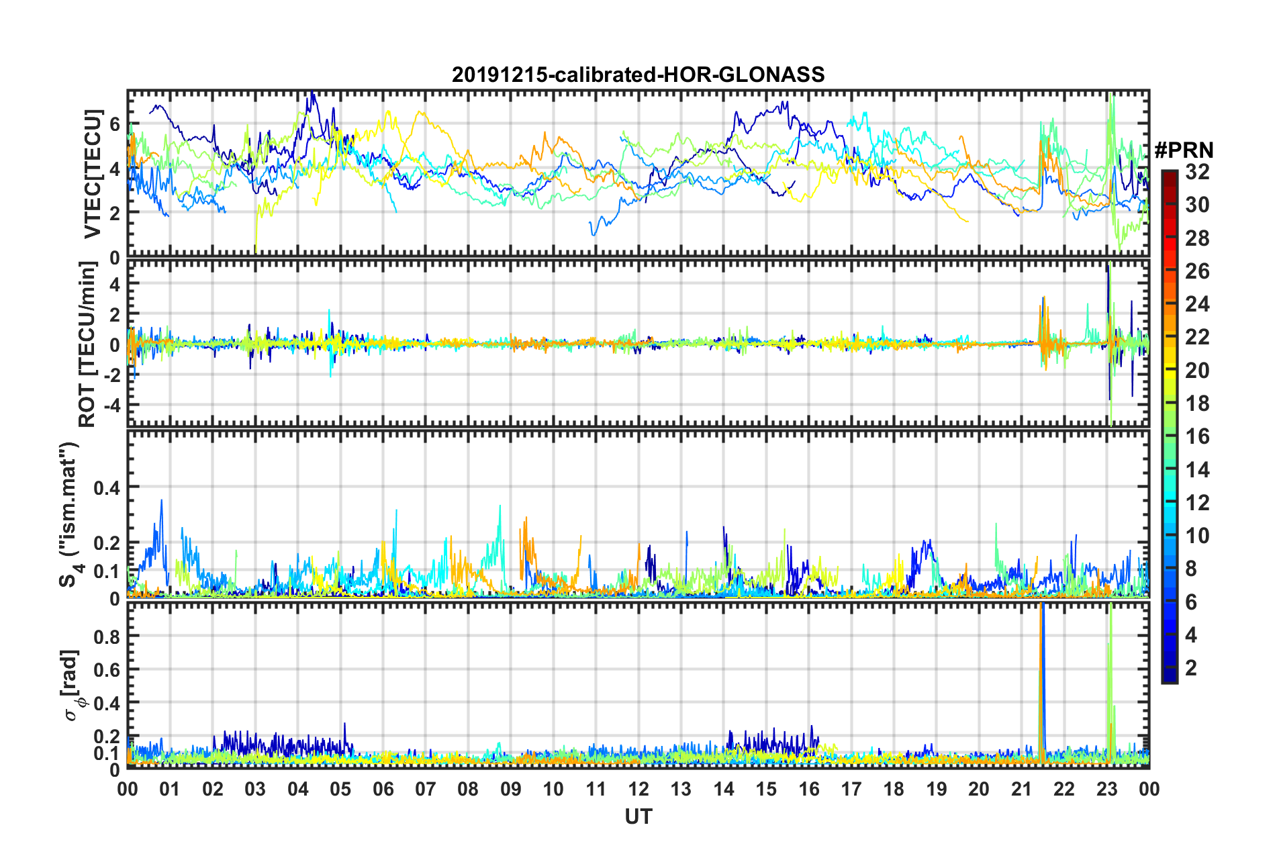Select x-axis hour tick "23"
This screenshot has height=854, width=1277.
coord(1107,789)
